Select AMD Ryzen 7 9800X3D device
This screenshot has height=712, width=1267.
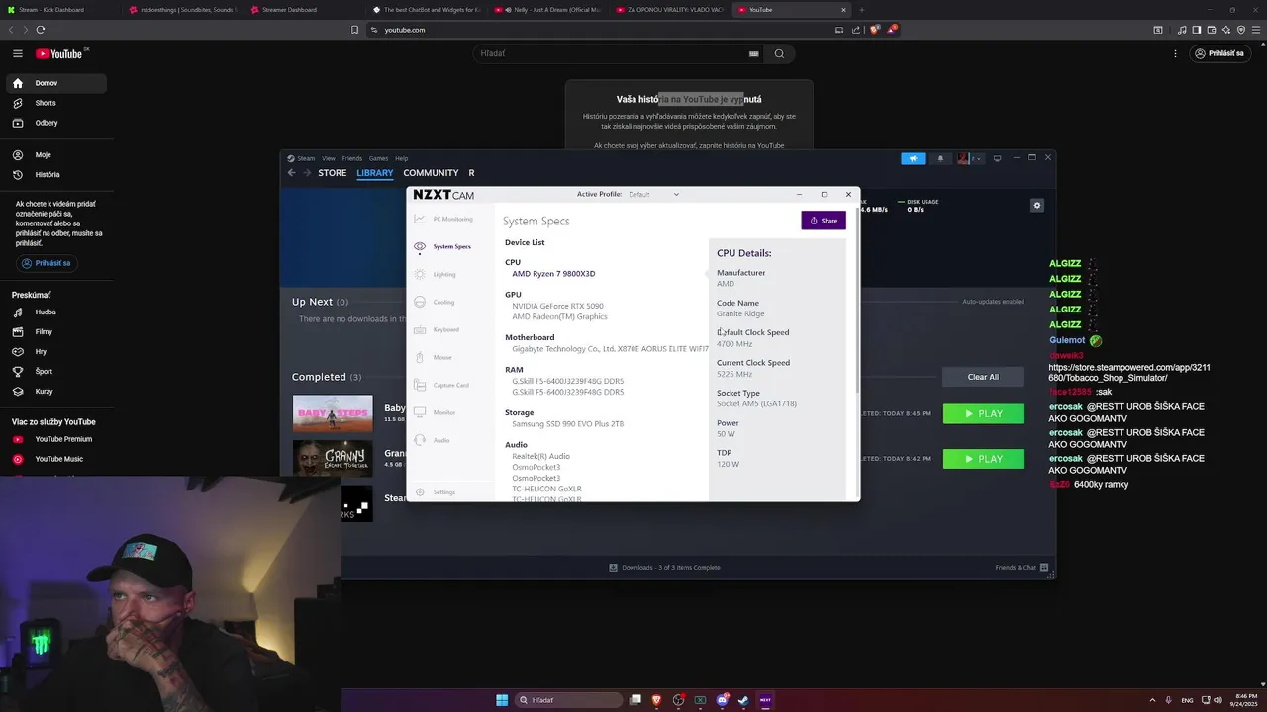coord(553,274)
